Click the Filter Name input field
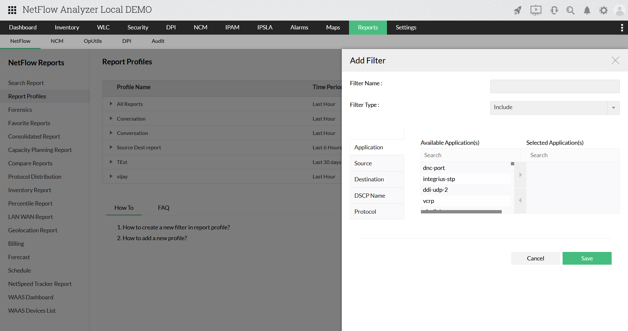The image size is (628, 331). tap(555, 87)
